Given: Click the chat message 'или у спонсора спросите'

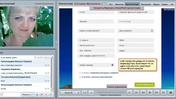Looking at the screenshot, I should pyautogui.click(x=11, y=65).
